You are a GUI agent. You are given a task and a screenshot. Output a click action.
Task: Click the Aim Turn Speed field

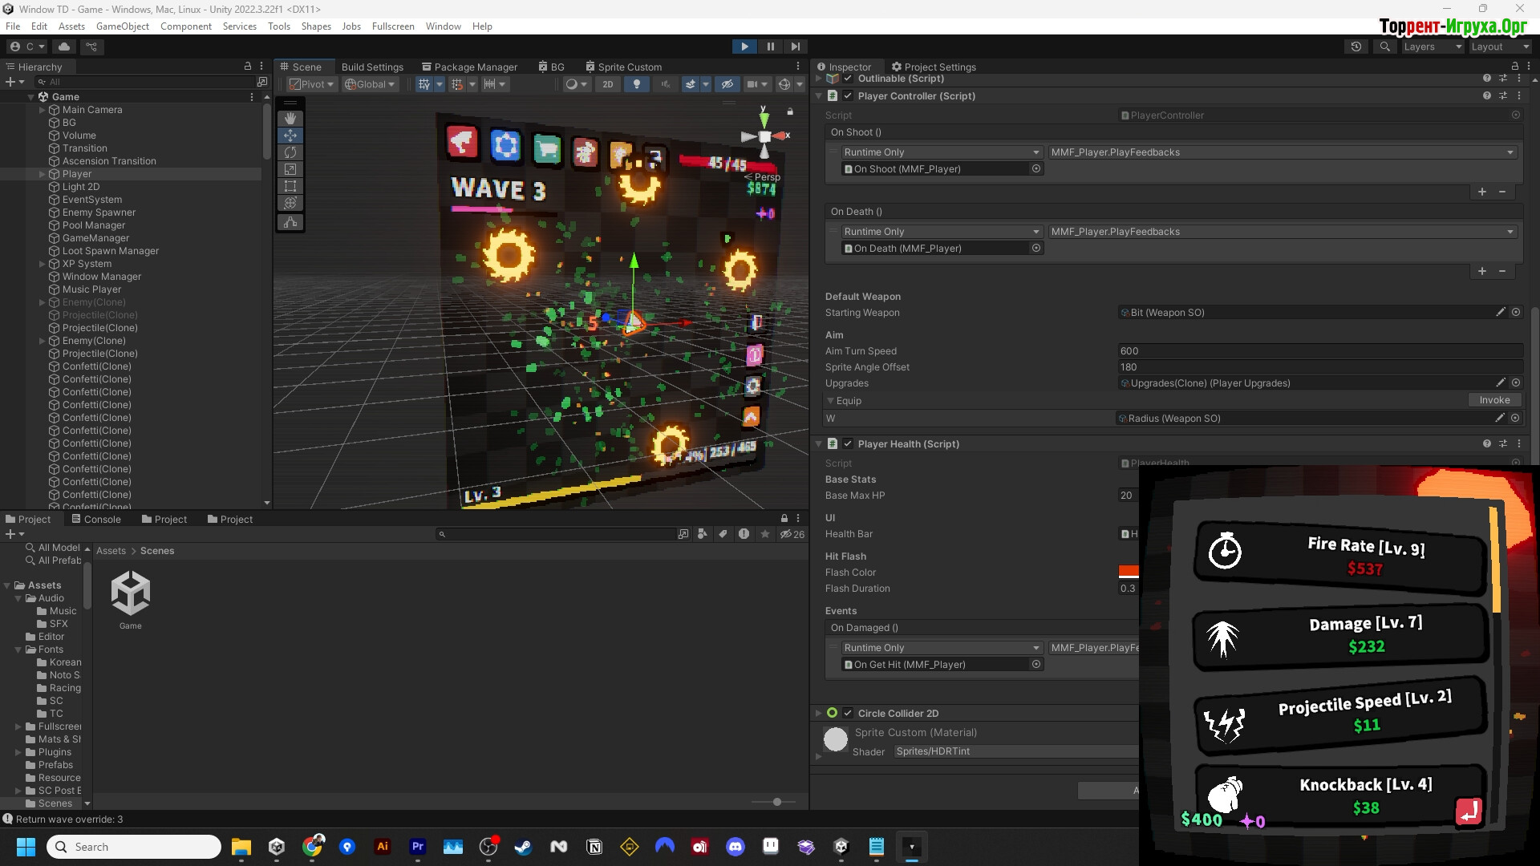[1319, 351]
